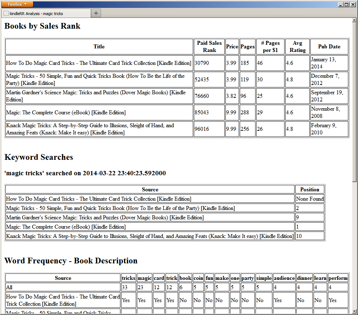Click the 'Title' column header
The height and width of the screenshot is (315, 358).
coord(99,47)
